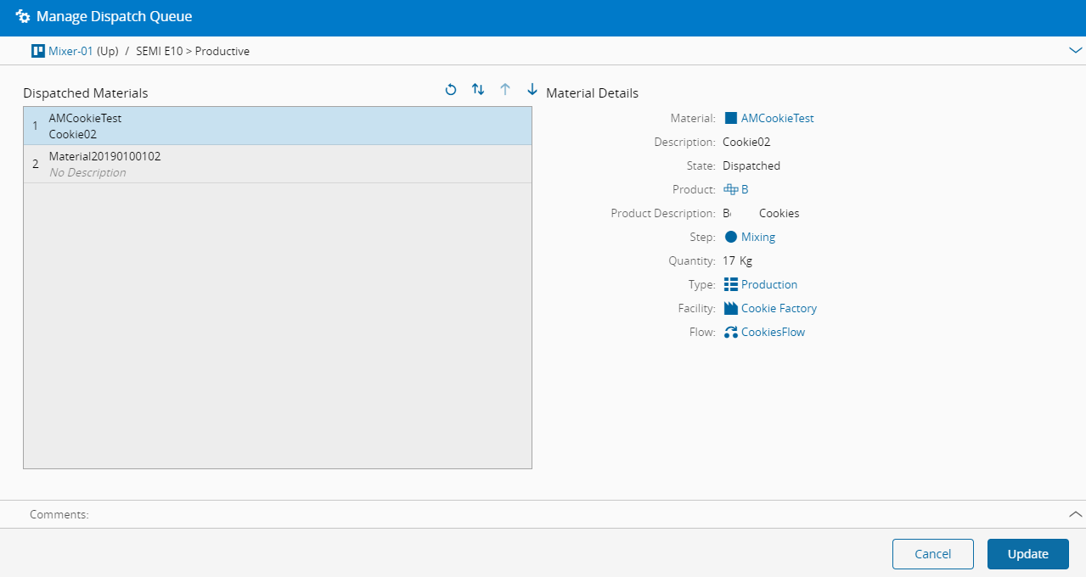Click the Production type icon
The image size is (1086, 577).
pyautogui.click(x=730, y=285)
